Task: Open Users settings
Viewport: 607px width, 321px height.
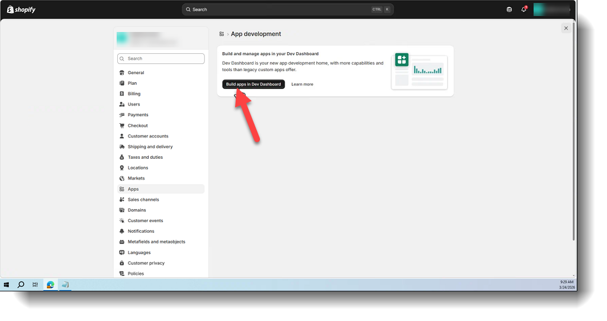Action: pos(161,104)
